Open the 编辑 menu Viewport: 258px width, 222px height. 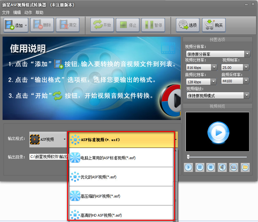[x=17, y=12]
